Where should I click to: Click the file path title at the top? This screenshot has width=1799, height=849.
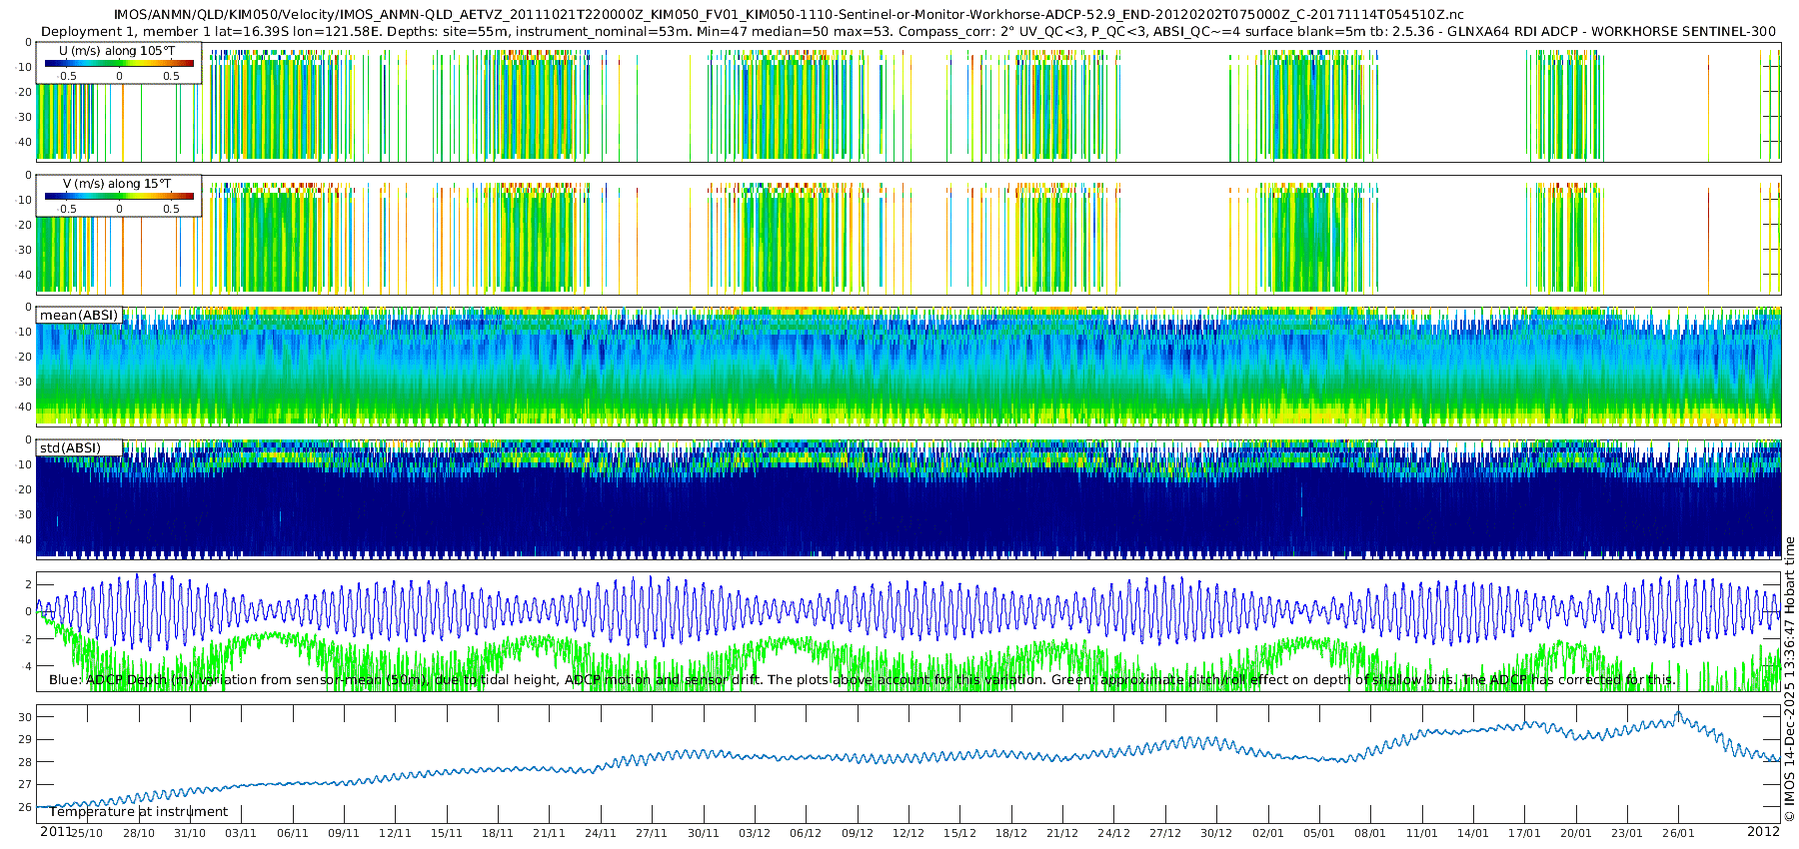tap(789, 15)
